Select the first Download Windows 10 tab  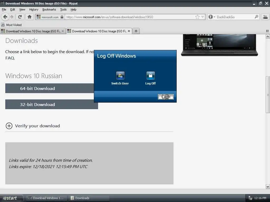(x=33, y=31)
